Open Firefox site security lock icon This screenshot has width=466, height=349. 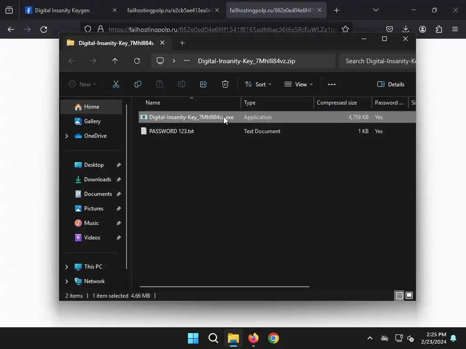pyautogui.click(x=101, y=29)
